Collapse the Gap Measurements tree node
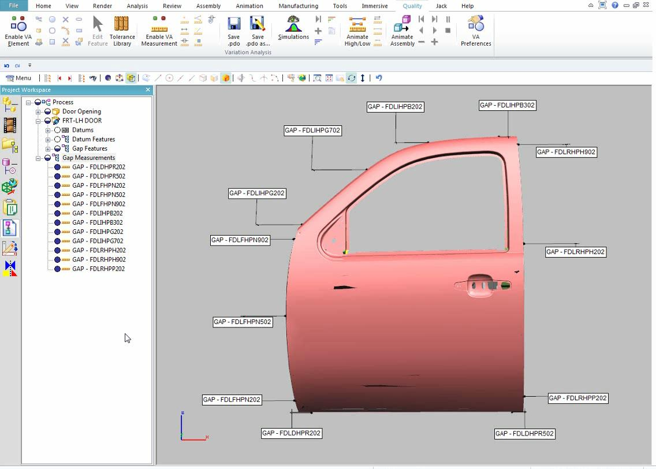Image resolution: width=656 pixels, height=469 pixels. 38,158
